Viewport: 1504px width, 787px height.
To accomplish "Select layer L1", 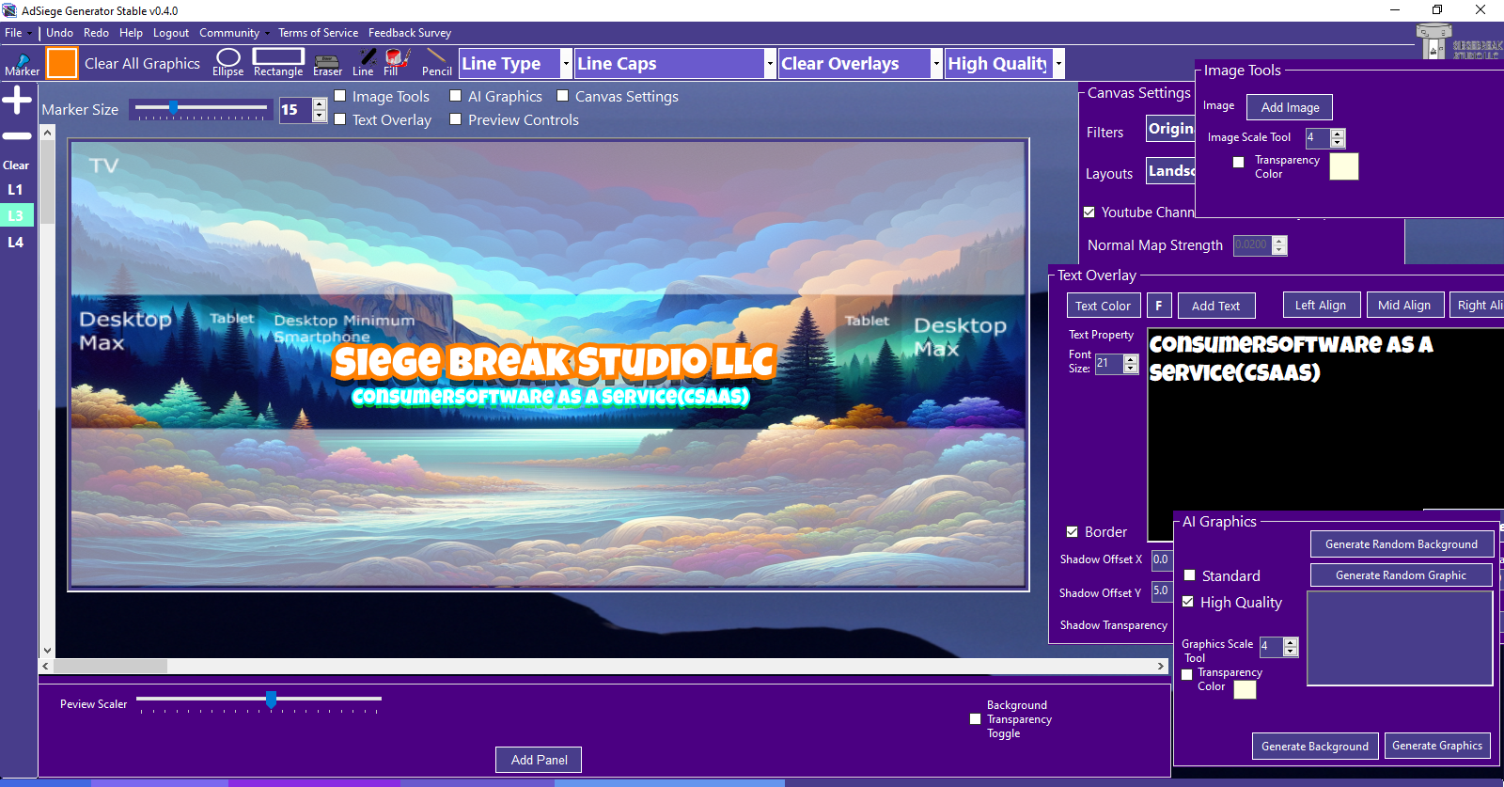I will point(16,190).
